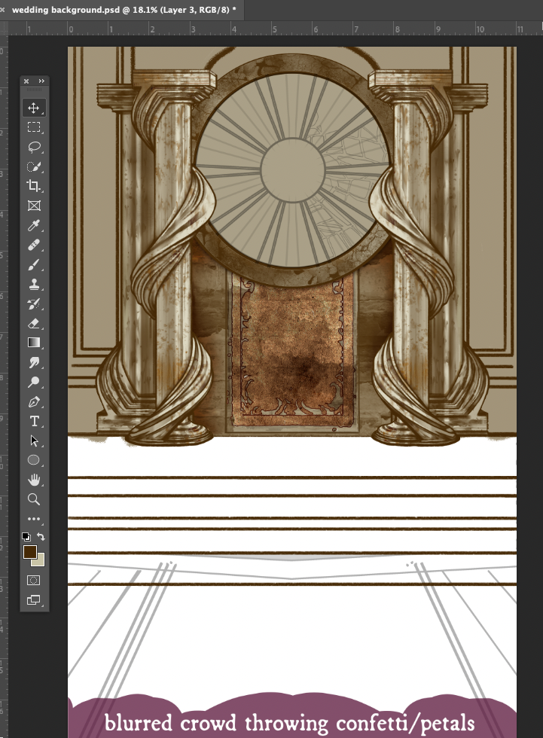Select the Lasso tool
Screen dimensions: 543x738
click(34, 147)
